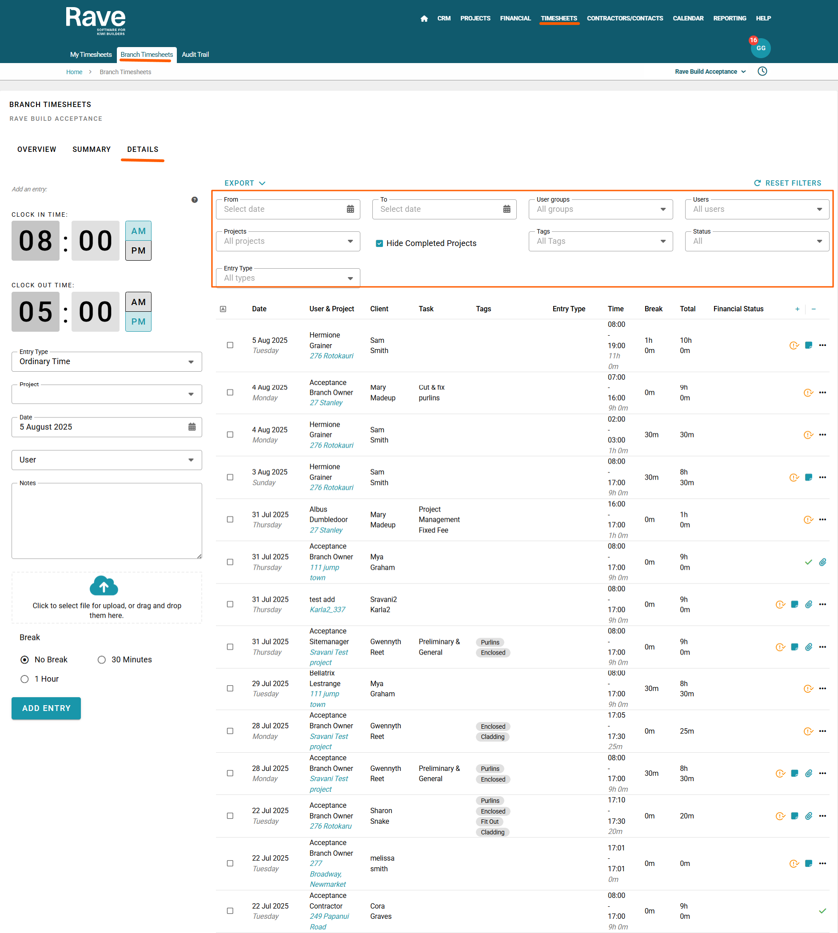Click Add Entry button
The width and height of the screenshot is (838, 933).
[47, 709]
